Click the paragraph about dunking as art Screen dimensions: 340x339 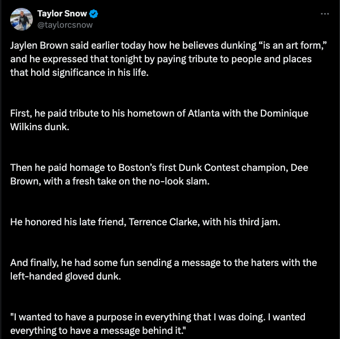164,59
